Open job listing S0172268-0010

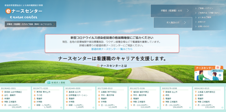tap(112, 98)
